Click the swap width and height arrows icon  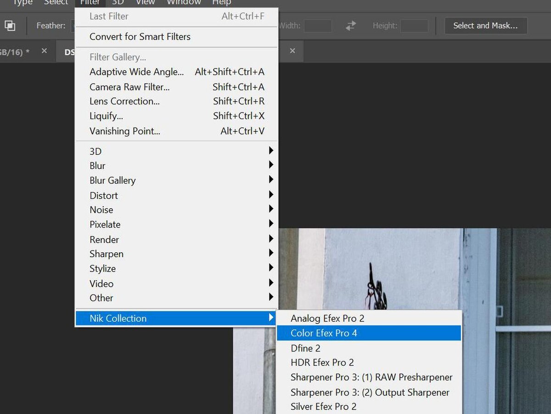pos(351,26)
